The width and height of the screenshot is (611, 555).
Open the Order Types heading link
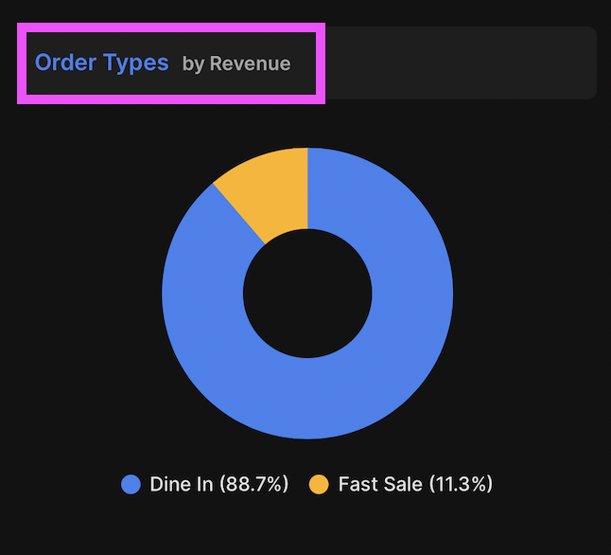(x=101, y=63)
